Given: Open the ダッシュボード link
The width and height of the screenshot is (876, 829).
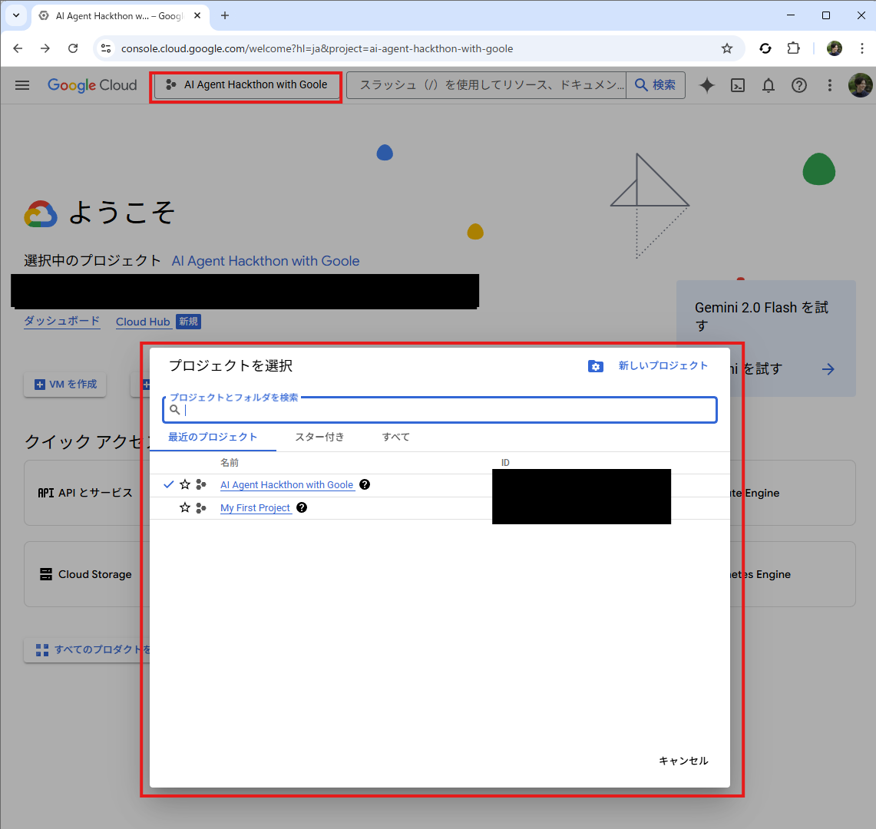Looking at the screenshot, I should pyautogui.click(x=61, y=321).
